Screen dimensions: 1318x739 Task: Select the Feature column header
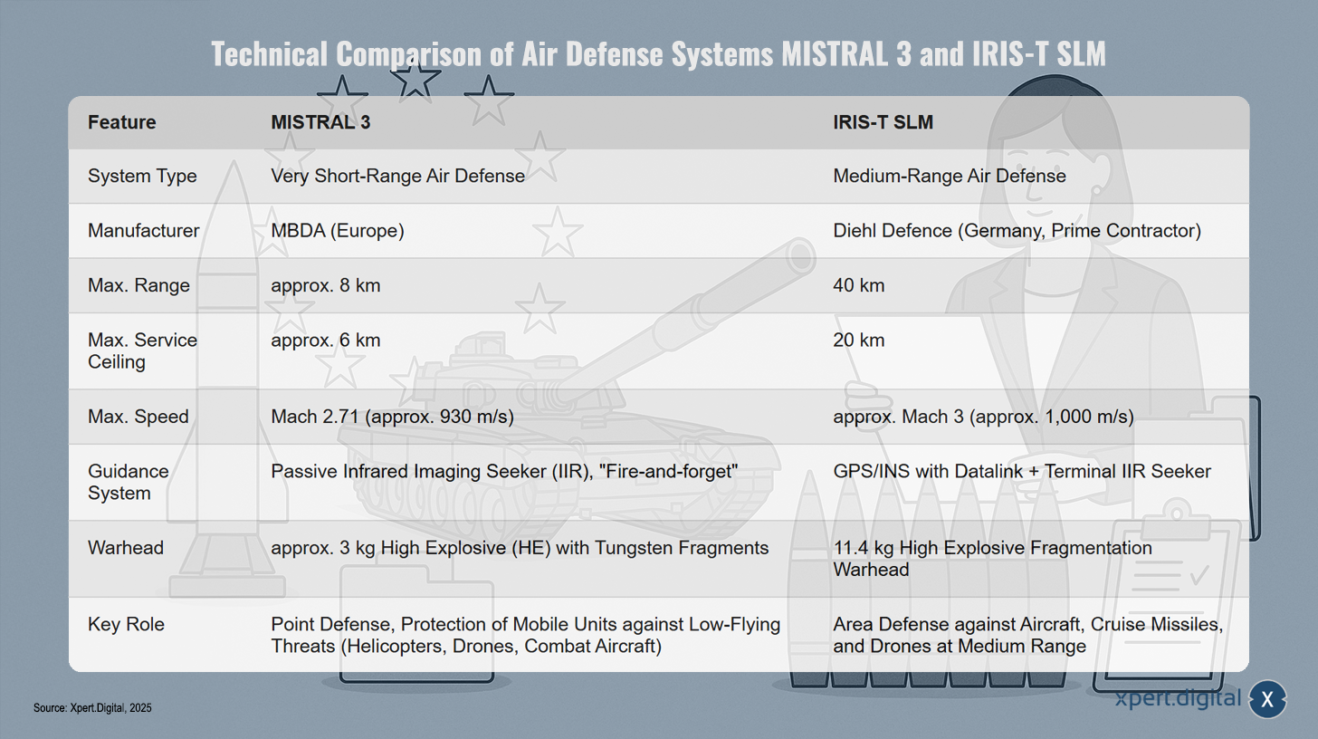[x=121, y=122]
